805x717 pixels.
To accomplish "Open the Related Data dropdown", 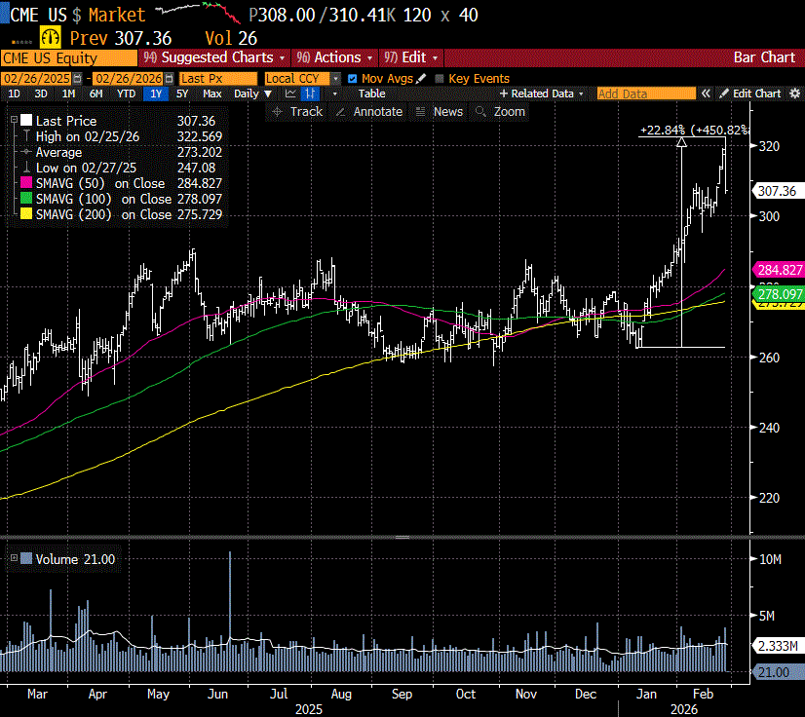I will (542, 94).
